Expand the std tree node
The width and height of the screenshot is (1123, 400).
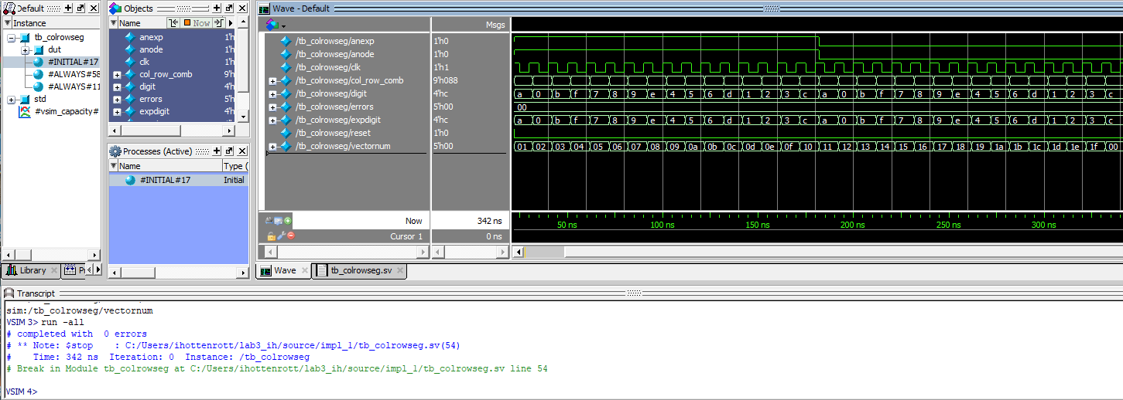click(11, 99)
